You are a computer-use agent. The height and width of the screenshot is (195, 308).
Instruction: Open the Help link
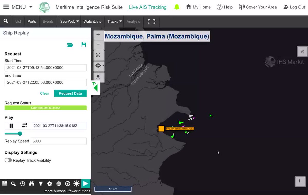point(225,7)
